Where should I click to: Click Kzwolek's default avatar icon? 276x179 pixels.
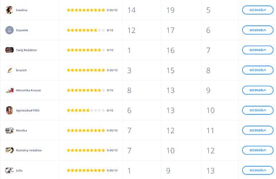(9, 30)
